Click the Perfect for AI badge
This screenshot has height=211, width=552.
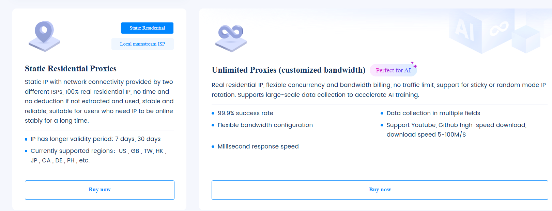pos(393,70)
